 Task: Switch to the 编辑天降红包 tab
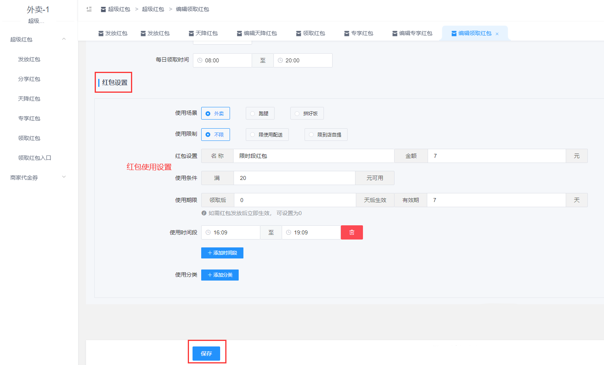point(257,34)
